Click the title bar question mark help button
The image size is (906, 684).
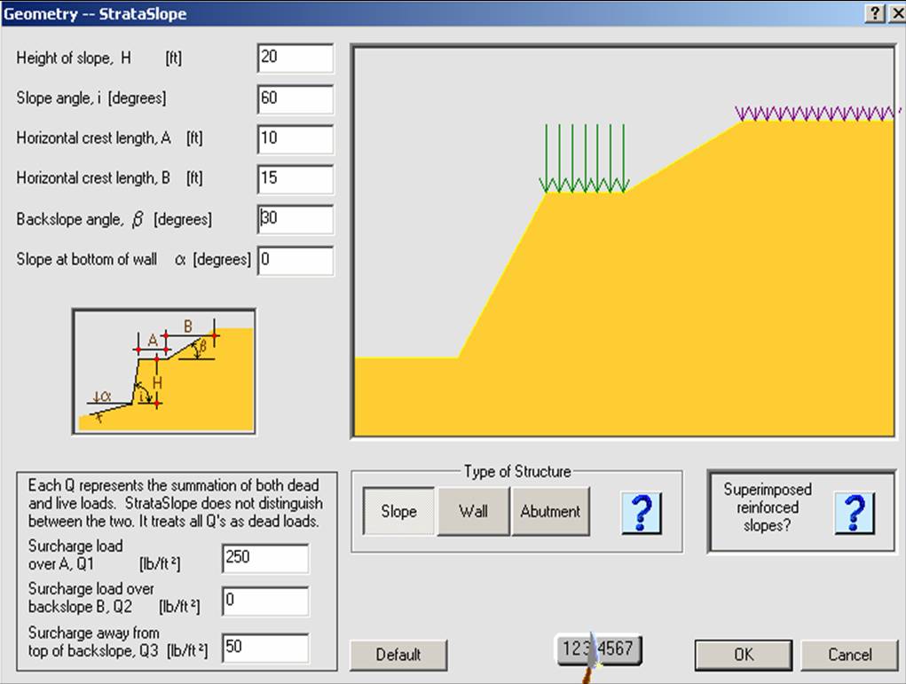[875, 13]
